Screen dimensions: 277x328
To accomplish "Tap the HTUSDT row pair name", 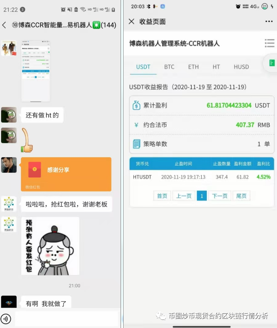I will tap(142, 177).
